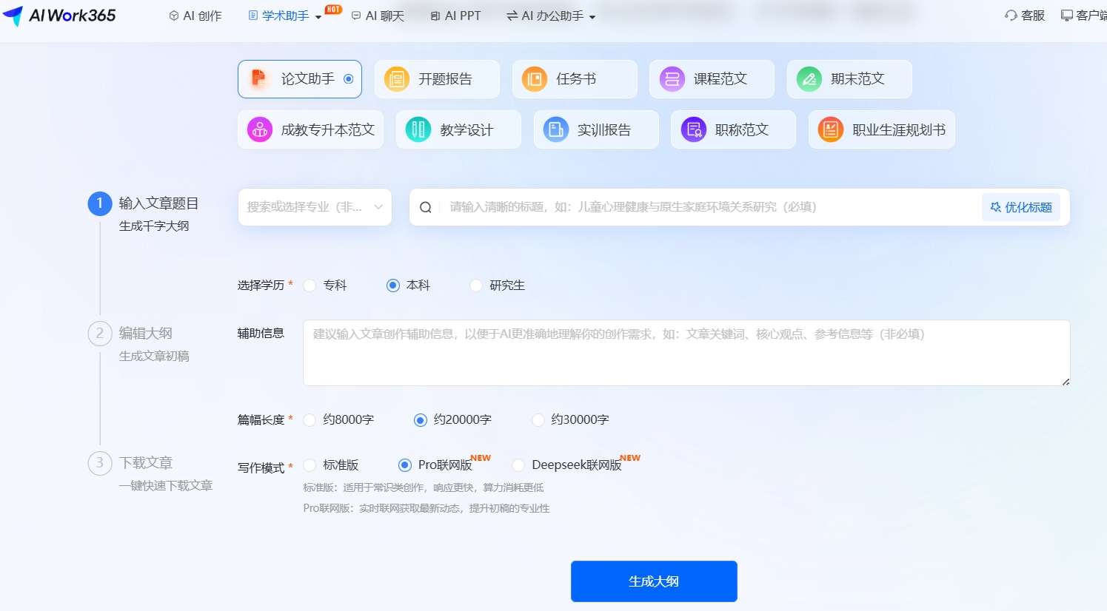Switch to the AI 聊天 tab
The image size is (1107, 611).
click(378, 15)
